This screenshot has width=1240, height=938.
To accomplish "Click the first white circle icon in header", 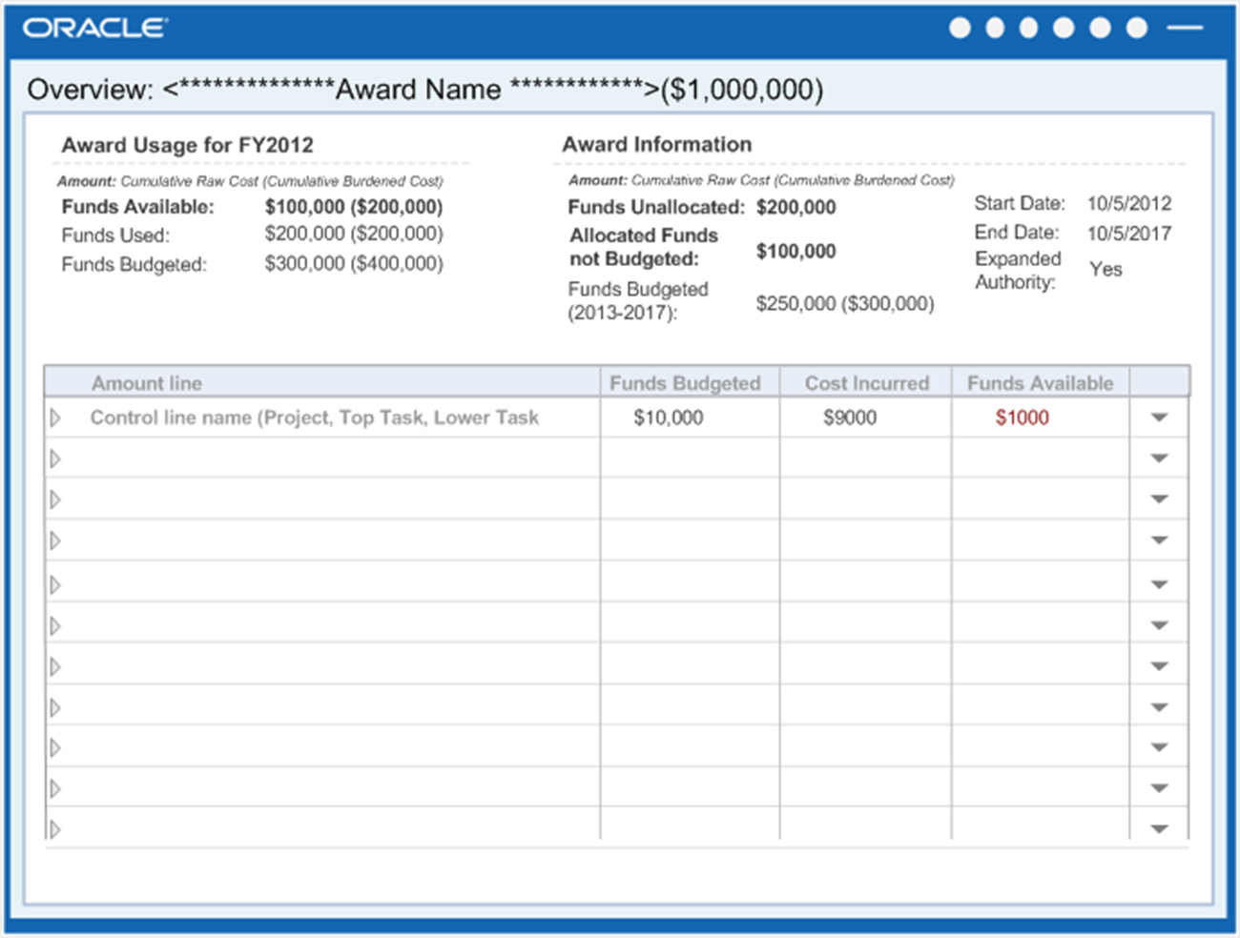I will point(960,28).
